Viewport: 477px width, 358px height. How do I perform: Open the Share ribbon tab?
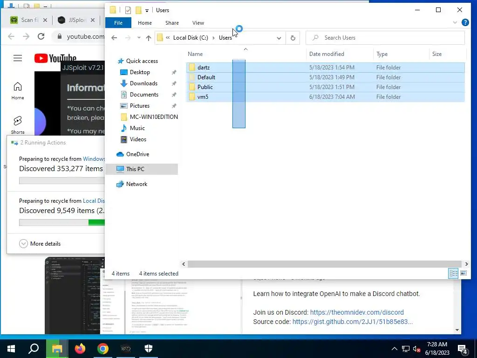pyautogui.click(x=172, y=23)
